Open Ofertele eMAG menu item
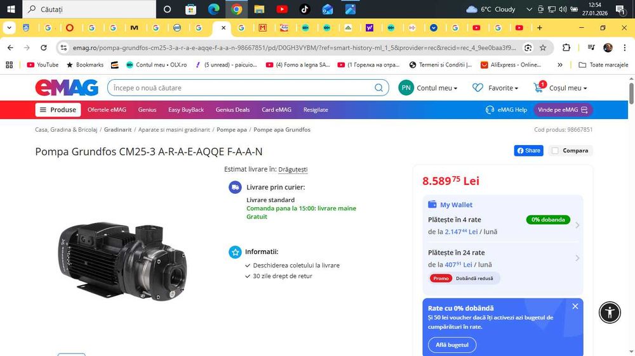 coord(107,110)
